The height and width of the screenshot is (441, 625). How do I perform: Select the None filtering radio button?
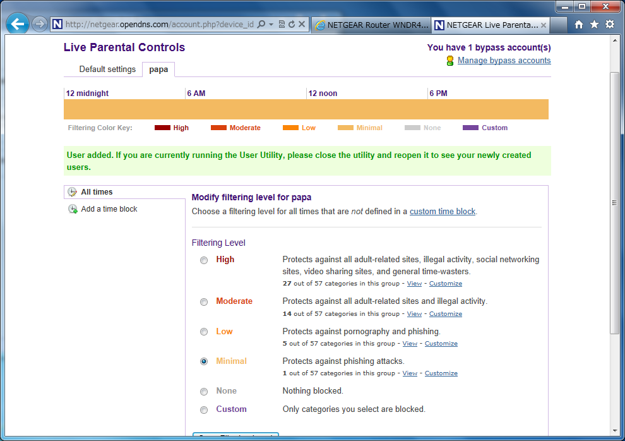[x=204, y=392]
